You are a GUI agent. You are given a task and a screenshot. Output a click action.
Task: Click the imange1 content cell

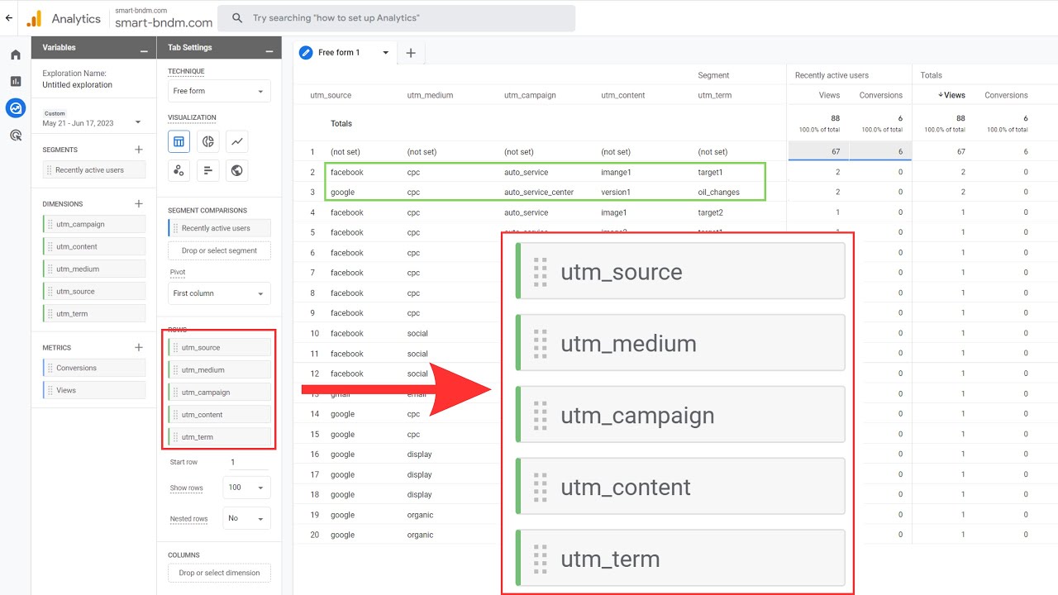pos(616,173)
